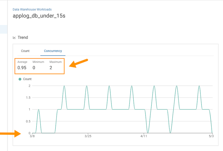Click the Trend section heading text
The height and width of the screenshot is (151, 223).
click(23, 37)
